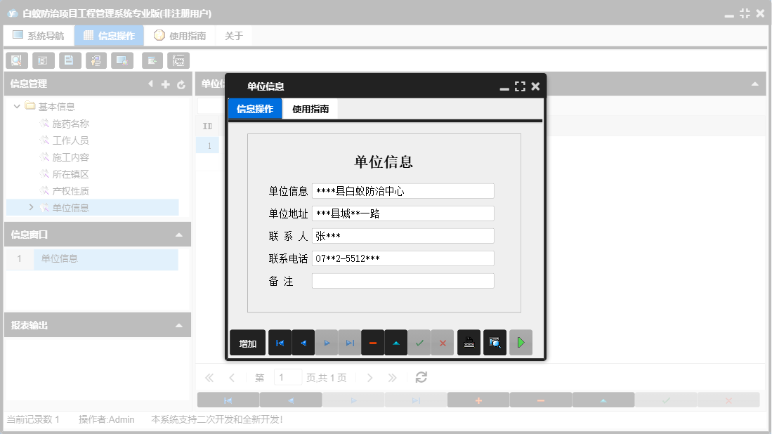This screenshot has height=434, width=772.
Task: Open the print preview icon in the dialog
Action: [495, 343]
